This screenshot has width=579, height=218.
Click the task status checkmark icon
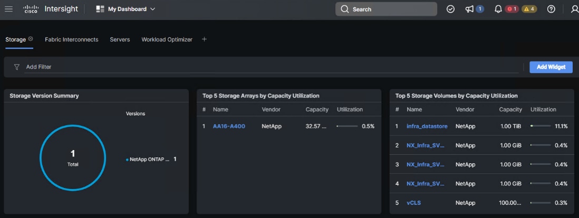click(x=450, y=9)
